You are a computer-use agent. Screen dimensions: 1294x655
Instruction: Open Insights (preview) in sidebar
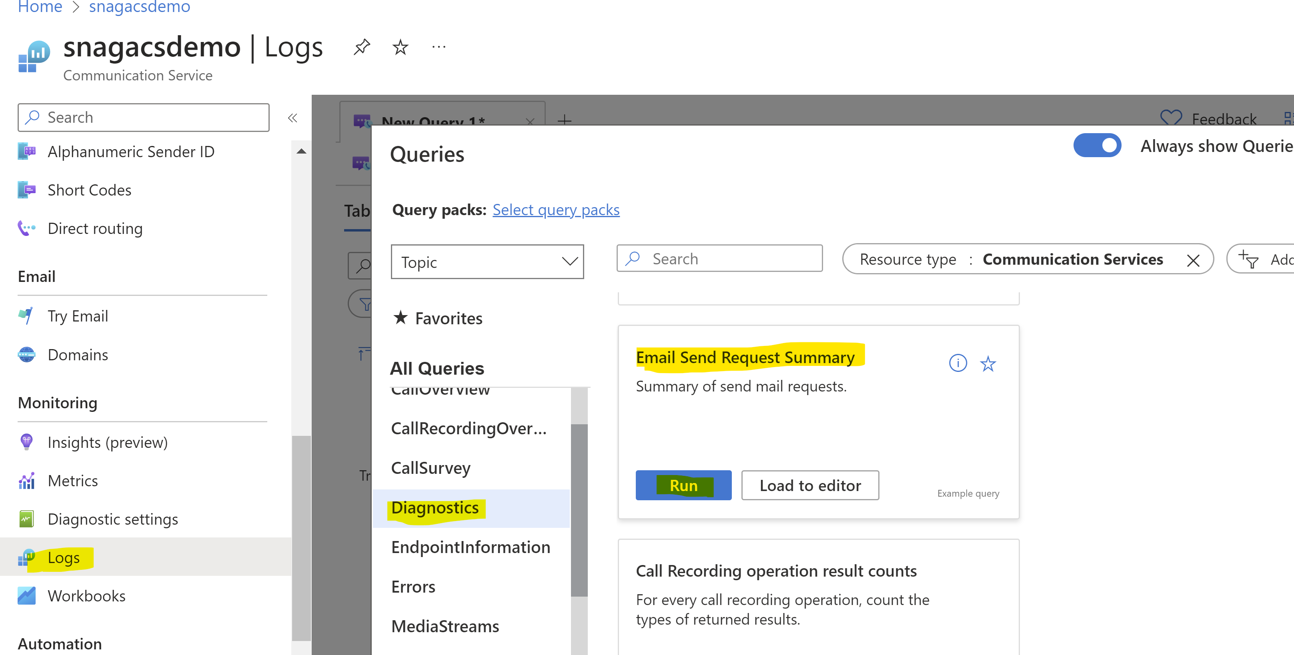click(x=107, y=442)
